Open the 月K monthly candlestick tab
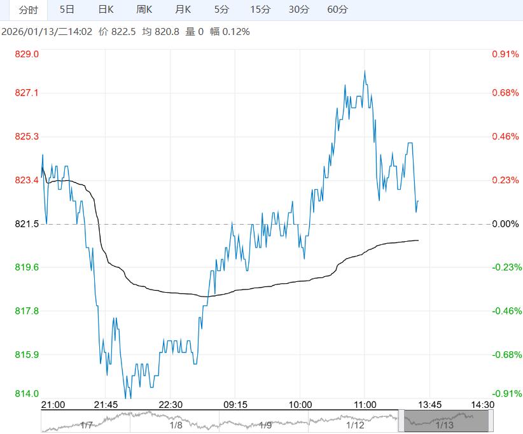This screenshot has width=523, height=434. [183, 10]
